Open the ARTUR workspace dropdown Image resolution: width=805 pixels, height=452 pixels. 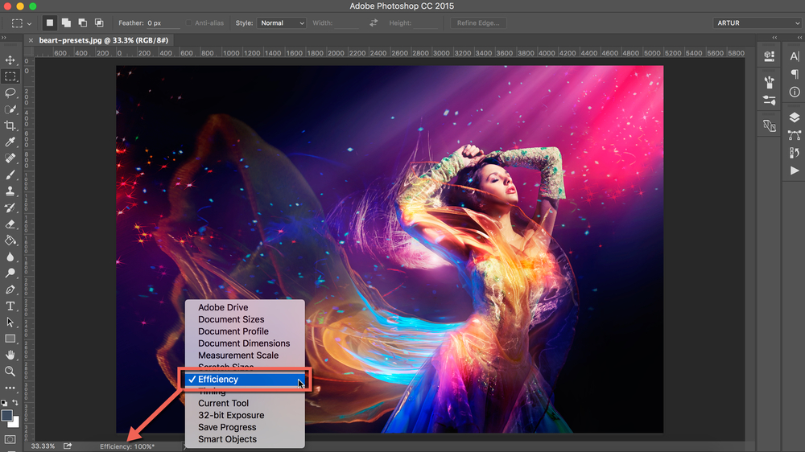pyautogui.click(x=757, y=23)
